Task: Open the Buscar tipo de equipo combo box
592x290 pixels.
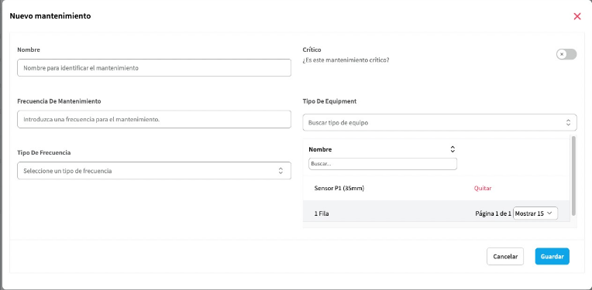Action: click(x=439, y=122)
